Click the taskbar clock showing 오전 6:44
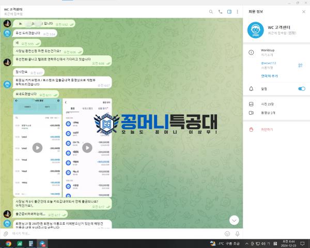This screenshot has height=248, width=310. [x=288, y=243]
